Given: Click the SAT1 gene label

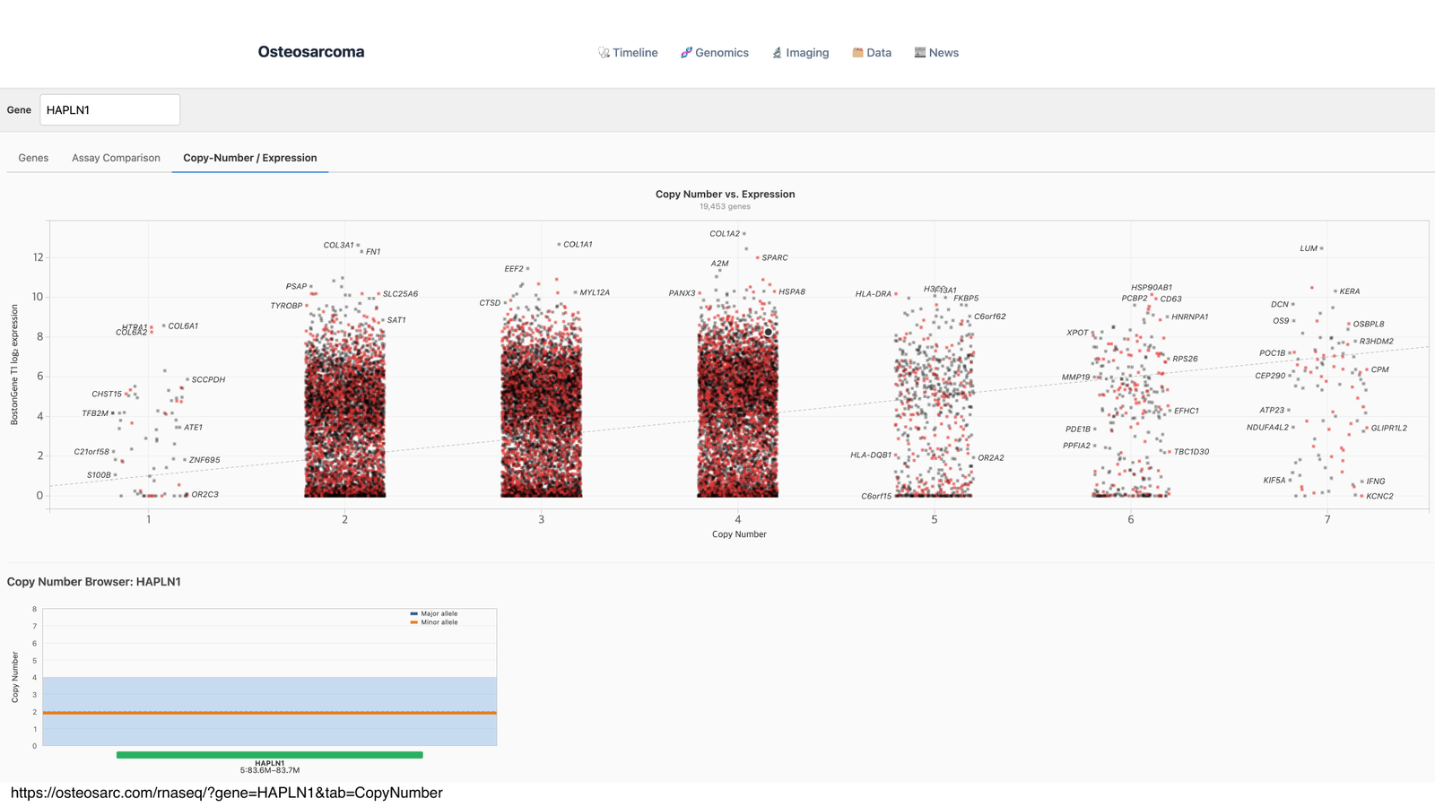Looking at the screenshot, I should coord(396,320).
